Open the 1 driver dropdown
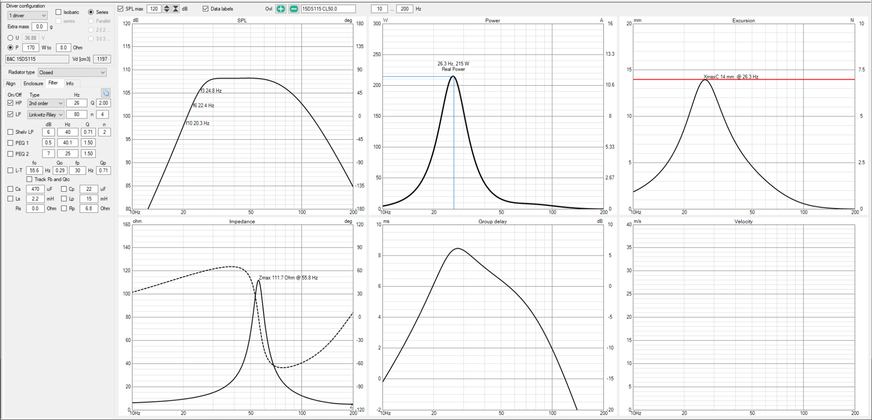 click(x=27, y=15)
